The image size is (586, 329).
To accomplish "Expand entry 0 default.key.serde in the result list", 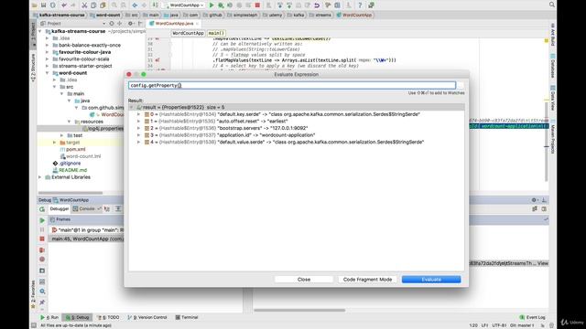I will pyautogui.click(x=138, y=114).
